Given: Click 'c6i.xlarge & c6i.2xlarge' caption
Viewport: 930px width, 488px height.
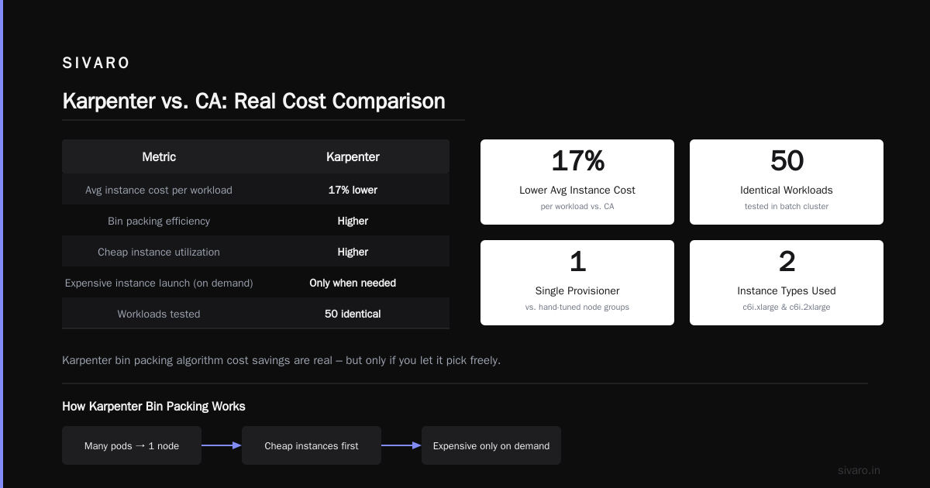Looking at the screenshot, I should pos(787,307).
